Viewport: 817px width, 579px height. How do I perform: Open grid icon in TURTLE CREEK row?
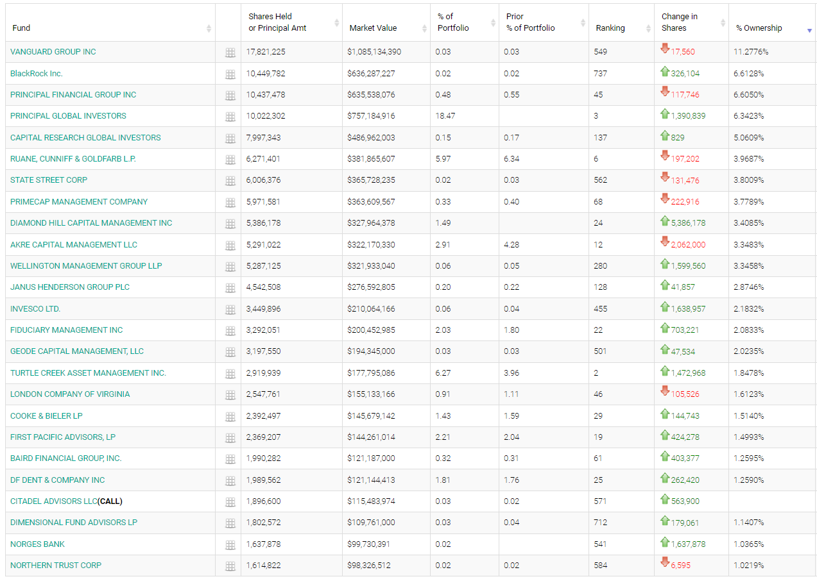tap(230, 374)
